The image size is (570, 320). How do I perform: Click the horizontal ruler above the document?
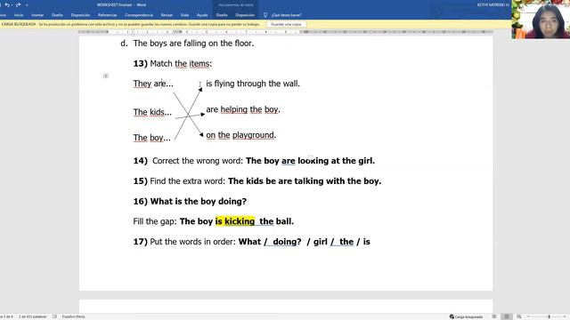pos(286,32)
